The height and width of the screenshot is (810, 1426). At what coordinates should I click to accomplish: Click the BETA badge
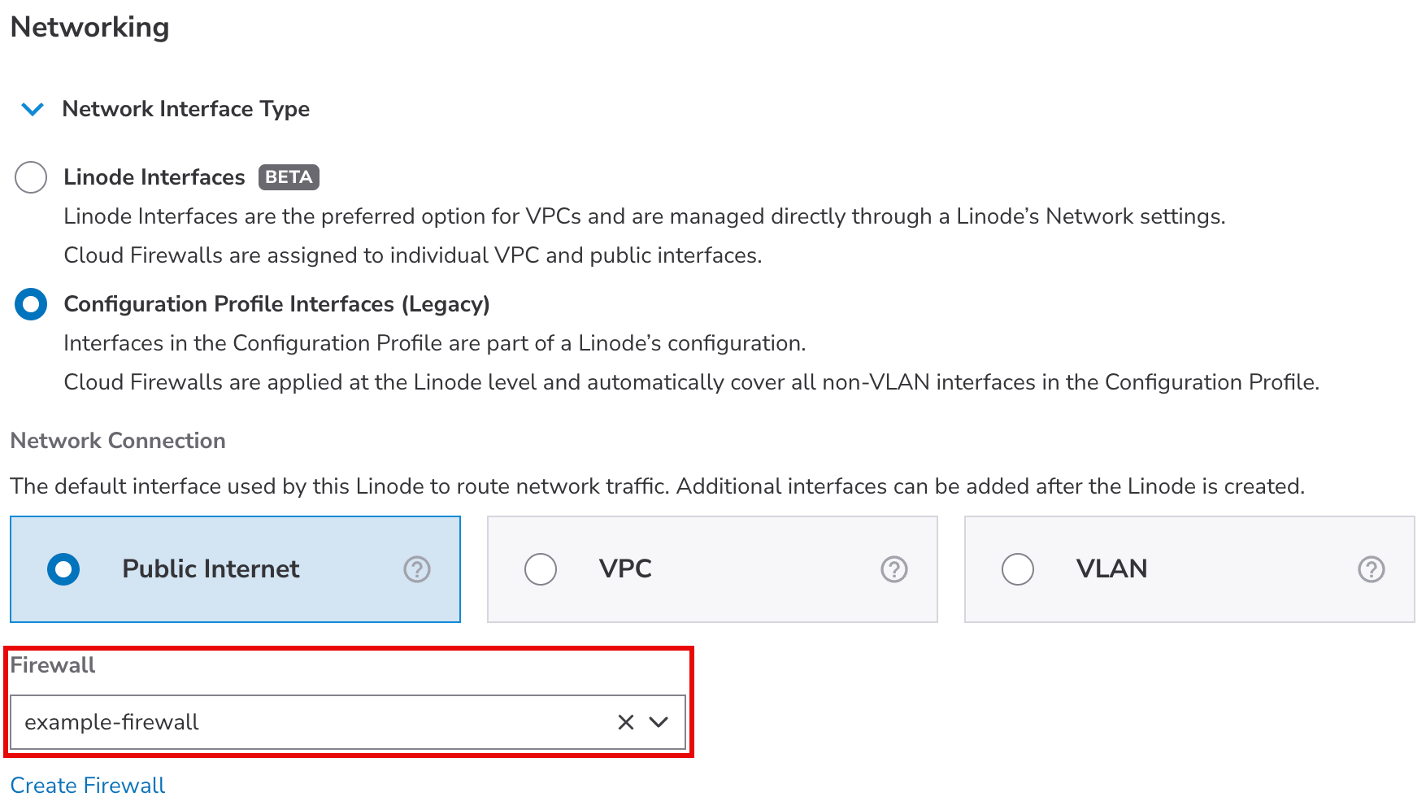(289, 177)
